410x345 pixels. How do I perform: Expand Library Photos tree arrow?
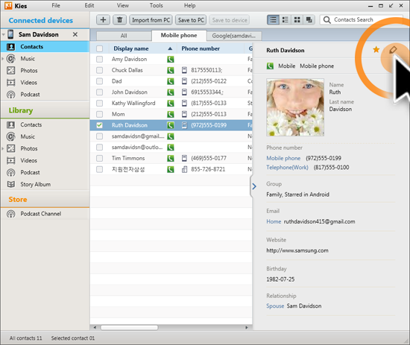click(3, 148)
